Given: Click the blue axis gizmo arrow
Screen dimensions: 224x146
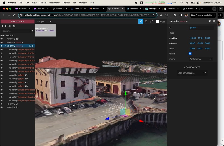Looking at the screenshot, I should tap(107, 118).
